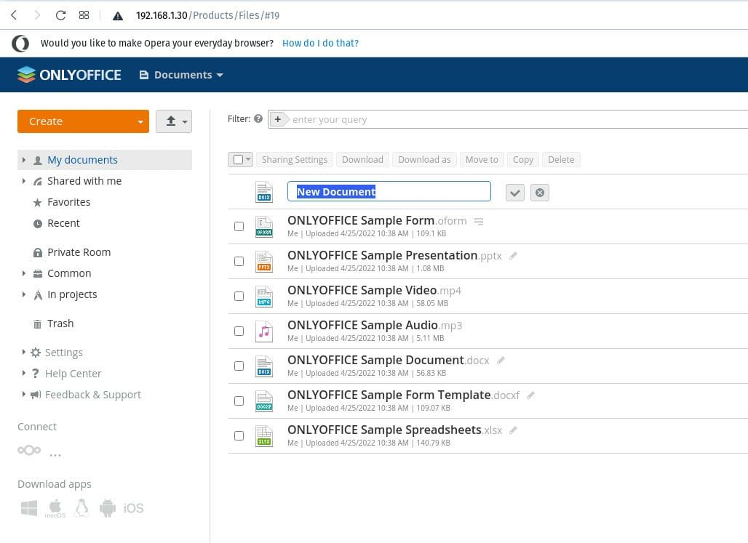Open the Create button dropdown arrow

[x=141, y=121]
